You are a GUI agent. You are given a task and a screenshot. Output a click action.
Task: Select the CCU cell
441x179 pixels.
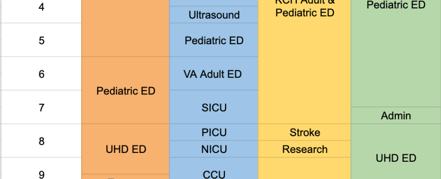click(214, 168)
